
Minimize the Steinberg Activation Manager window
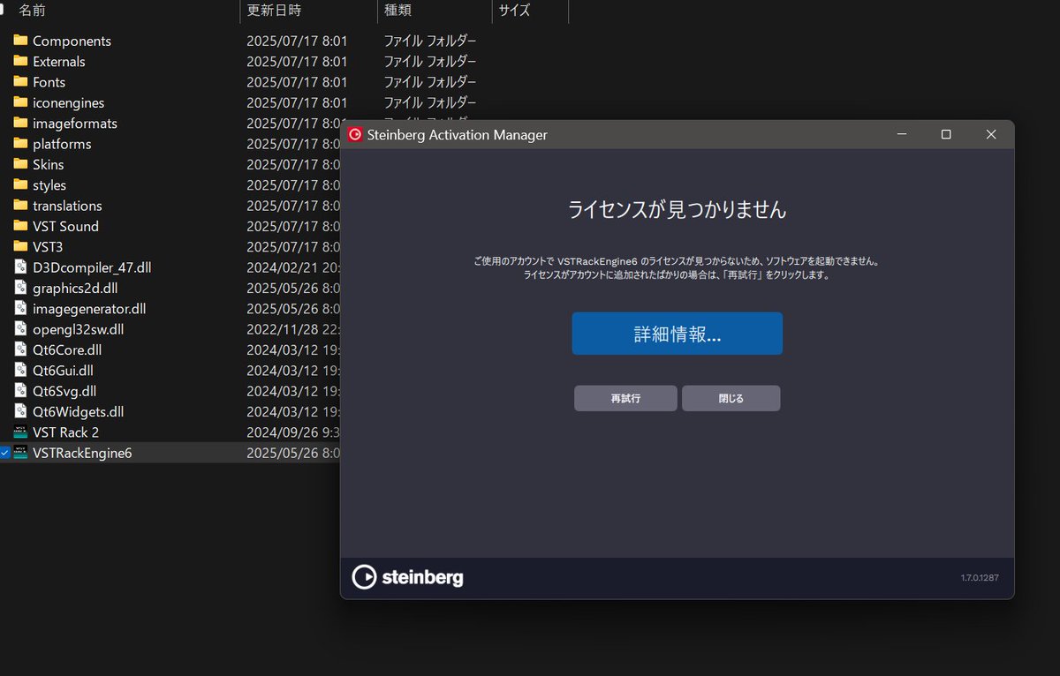pyautogui.click(x=902, y=134)
